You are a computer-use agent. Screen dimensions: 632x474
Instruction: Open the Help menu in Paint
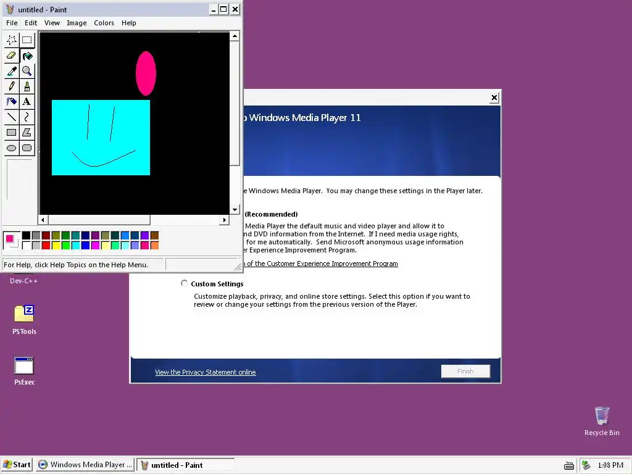click(129, 23)
